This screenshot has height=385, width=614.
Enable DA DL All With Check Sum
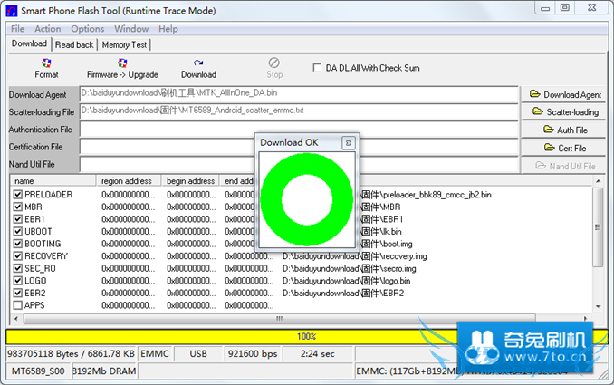[317, 67]
